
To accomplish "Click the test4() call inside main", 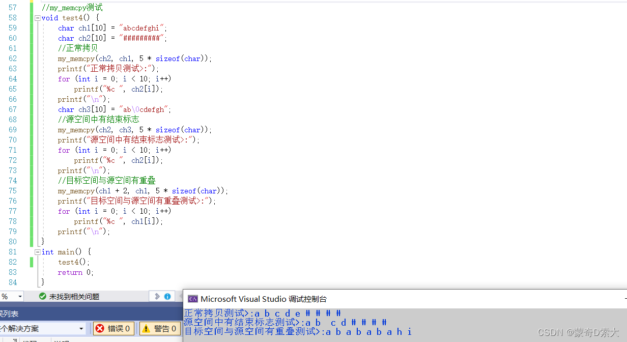I will (x=74, y=262).
